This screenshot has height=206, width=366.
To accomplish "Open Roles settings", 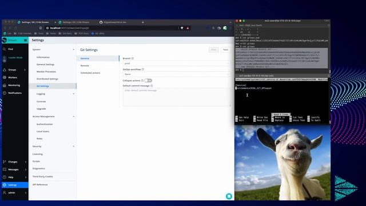I will point(39,138).
